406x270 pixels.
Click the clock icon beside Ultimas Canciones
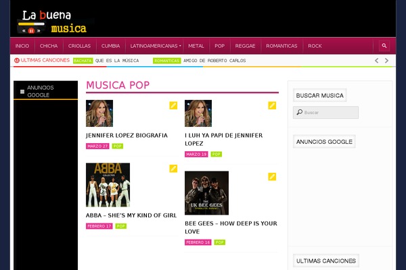point(17,61)
